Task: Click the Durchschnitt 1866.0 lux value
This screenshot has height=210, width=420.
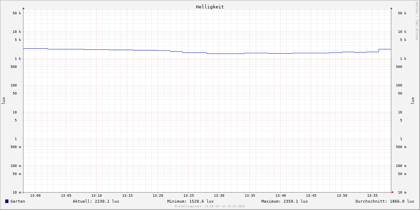Action: click(x=385, y=201)
